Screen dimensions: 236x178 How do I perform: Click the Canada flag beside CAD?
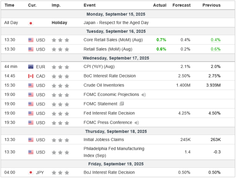(x=31, y=76)
